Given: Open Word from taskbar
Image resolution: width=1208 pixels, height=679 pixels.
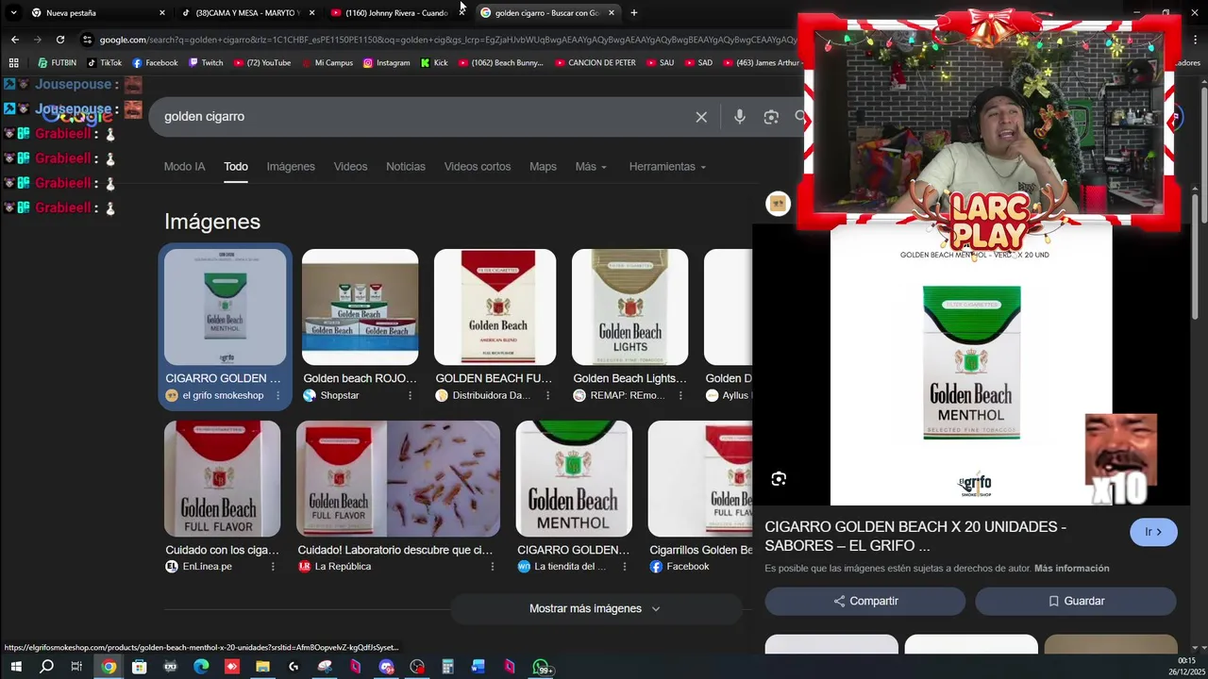Looking at the screenshot, I should coord(478,667).
